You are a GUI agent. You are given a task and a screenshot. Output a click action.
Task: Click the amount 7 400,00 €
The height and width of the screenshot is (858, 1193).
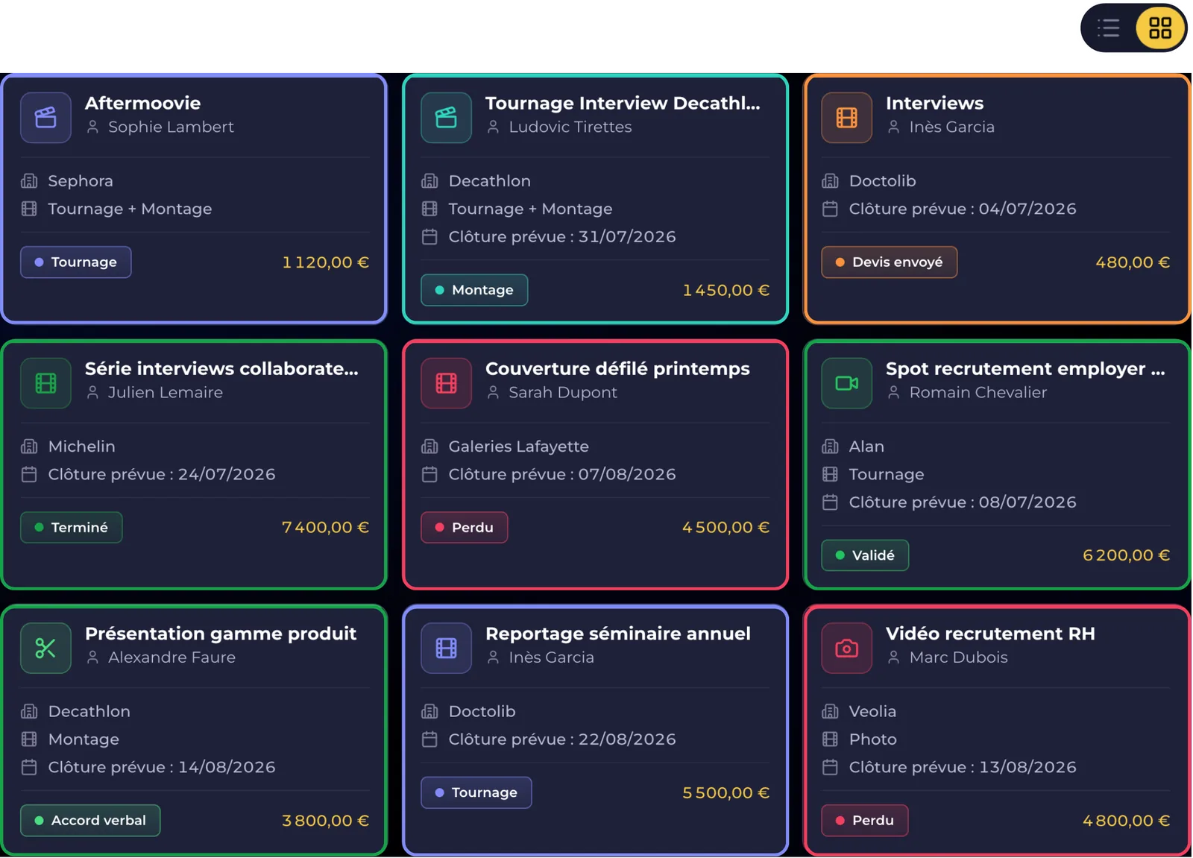pyautogui.click(x=326, y=528)
